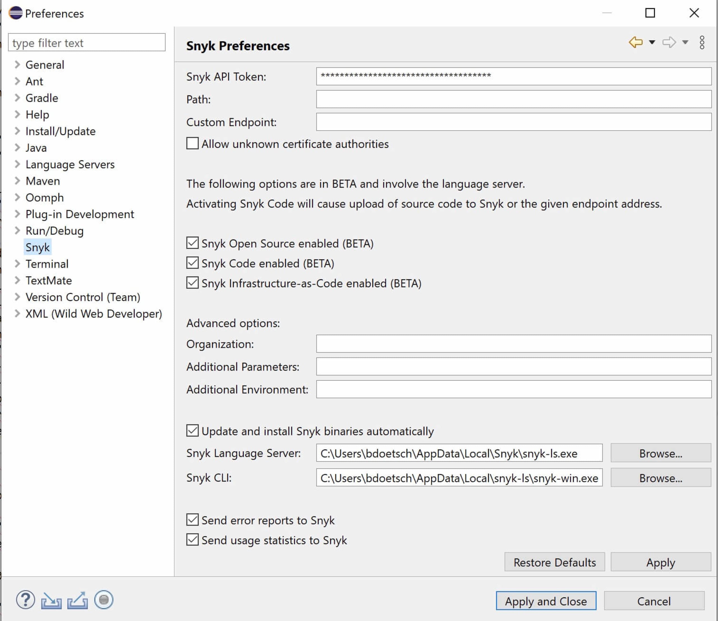Click the Restore Defaults button
This screenshot has width=718, height=621.
coord(554,562)
